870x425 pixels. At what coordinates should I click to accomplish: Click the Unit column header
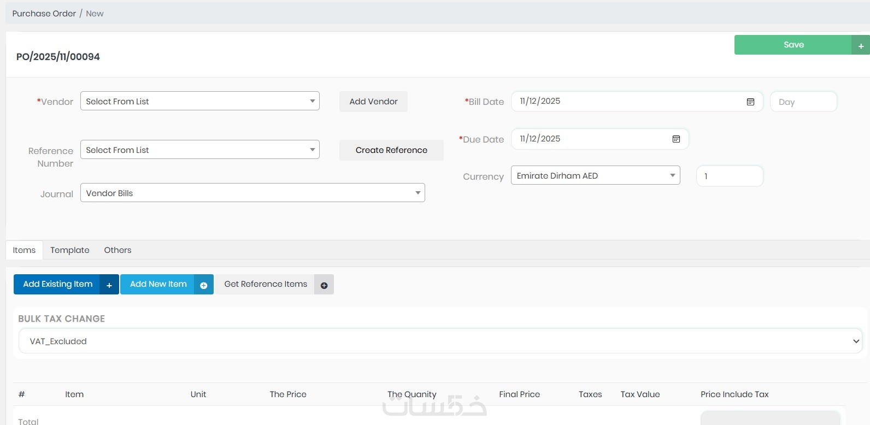tap(198, 394)
